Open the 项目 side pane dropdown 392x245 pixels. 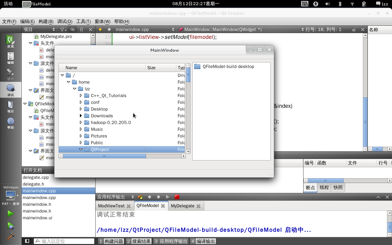40,29
